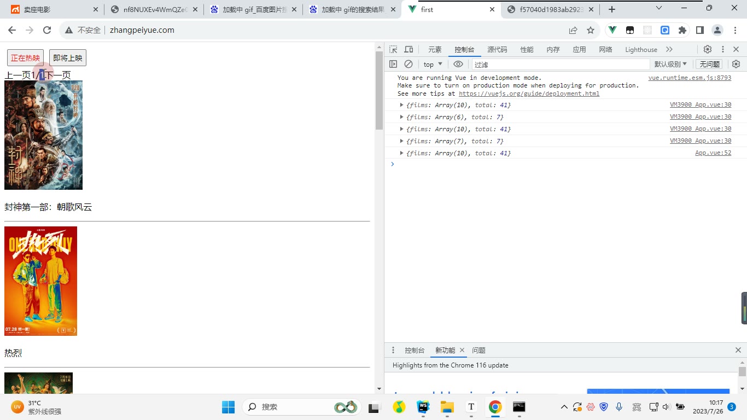Toggle the live expression eye icon
Viewport: 747px width, 420px height.
click(458, 64)
